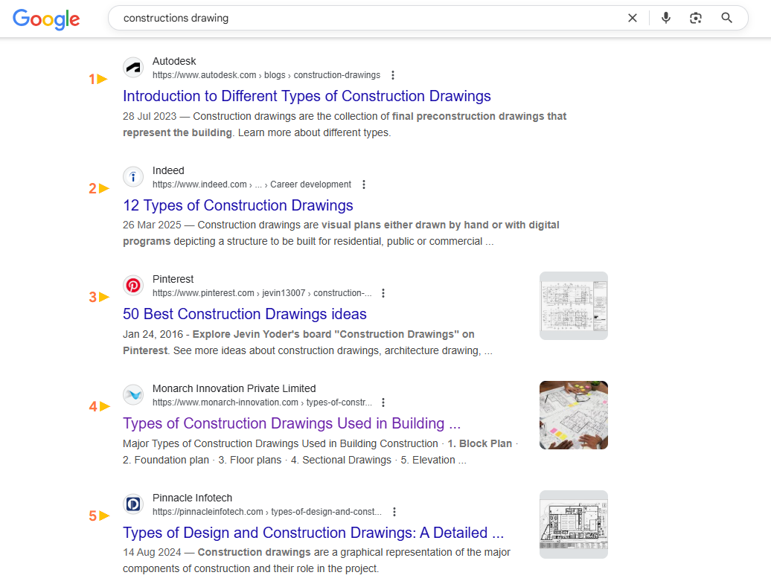Click the snippet beginning Major Types of Construction
The width and height of the screenshot is (771, 584).
(x=320, y=452)
